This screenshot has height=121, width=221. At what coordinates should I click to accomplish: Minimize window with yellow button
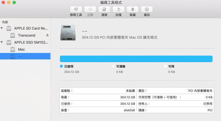pos(9,2)
